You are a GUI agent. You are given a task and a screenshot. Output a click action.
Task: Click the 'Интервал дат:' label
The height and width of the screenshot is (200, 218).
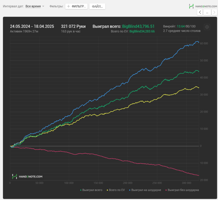[13, 6]
